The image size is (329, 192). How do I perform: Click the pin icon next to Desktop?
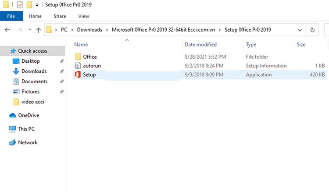pyautogui.click(x=62, y=61)
